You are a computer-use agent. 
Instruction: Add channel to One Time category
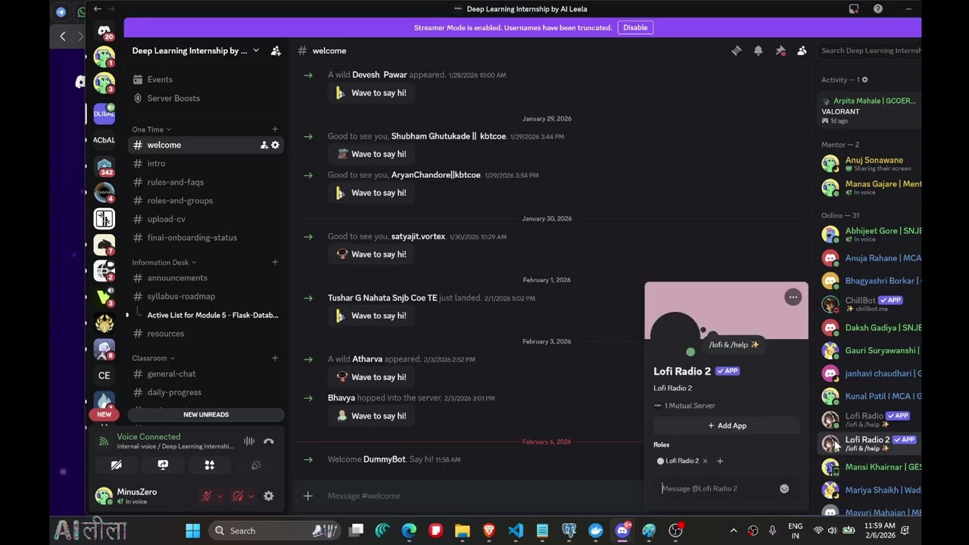click(275, 129)
